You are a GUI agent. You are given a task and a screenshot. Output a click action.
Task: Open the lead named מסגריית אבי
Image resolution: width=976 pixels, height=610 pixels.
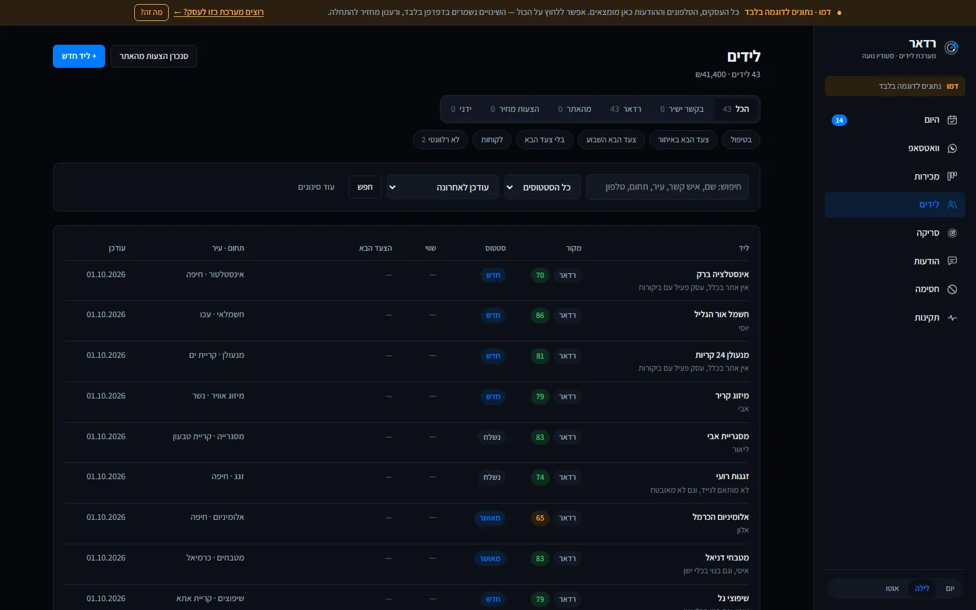point(728,436)
